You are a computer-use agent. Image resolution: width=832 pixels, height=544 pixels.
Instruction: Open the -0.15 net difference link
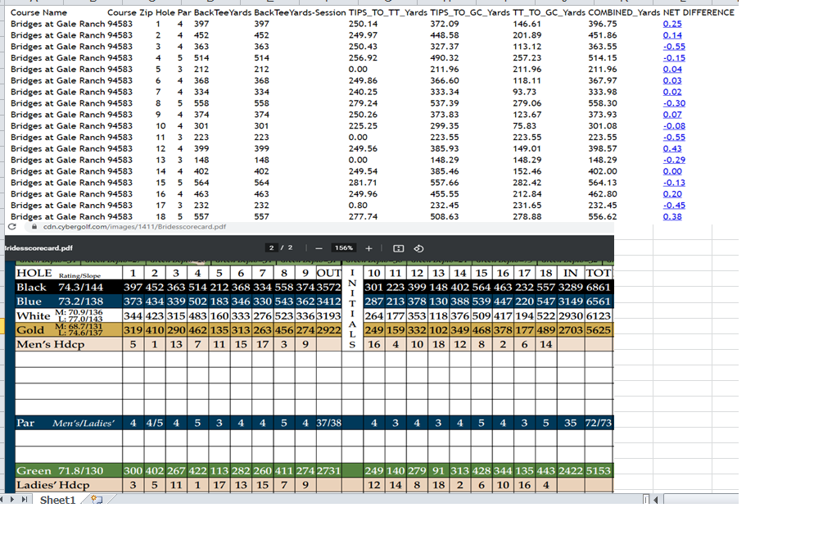click(x=674, y=58)
